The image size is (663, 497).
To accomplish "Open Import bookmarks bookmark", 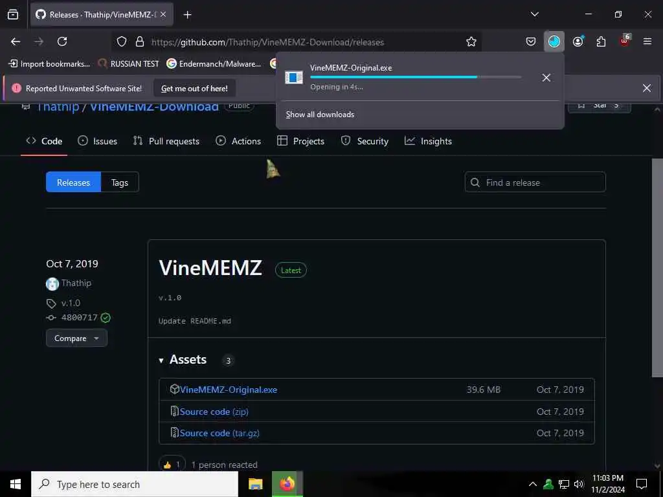I will [49, 64].
